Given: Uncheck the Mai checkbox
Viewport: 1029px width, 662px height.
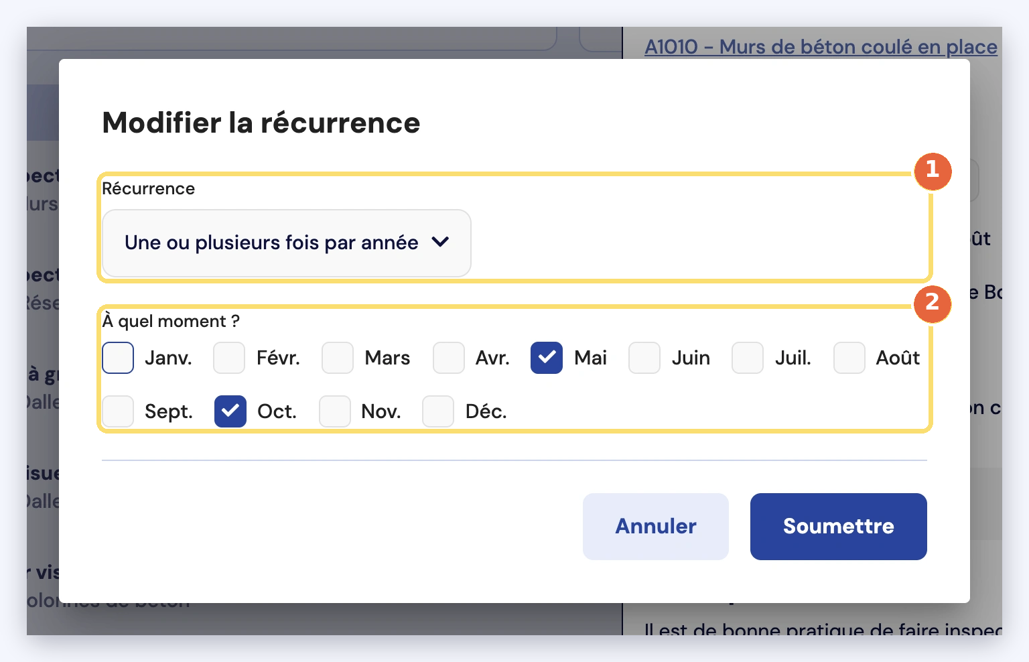Looking at the screenshot, I should pos(547,358).
